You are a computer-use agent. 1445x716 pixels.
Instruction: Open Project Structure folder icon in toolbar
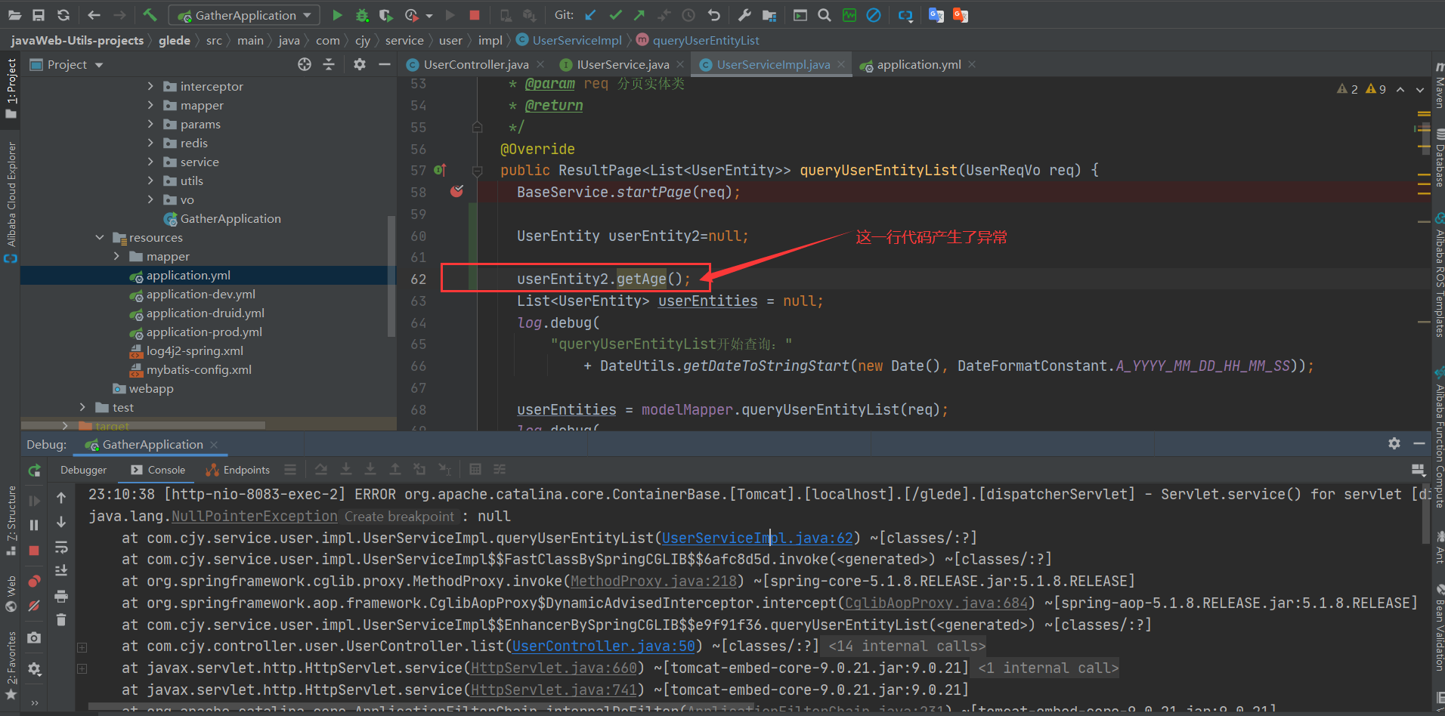click(769, 15)
